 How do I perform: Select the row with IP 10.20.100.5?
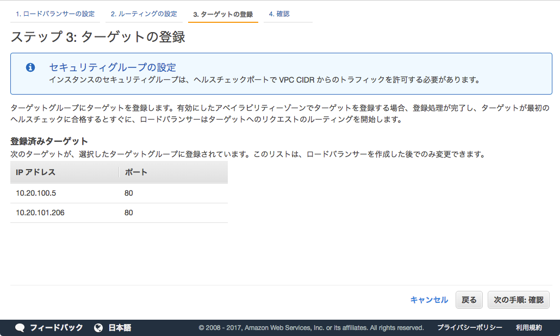pos(65,192)
